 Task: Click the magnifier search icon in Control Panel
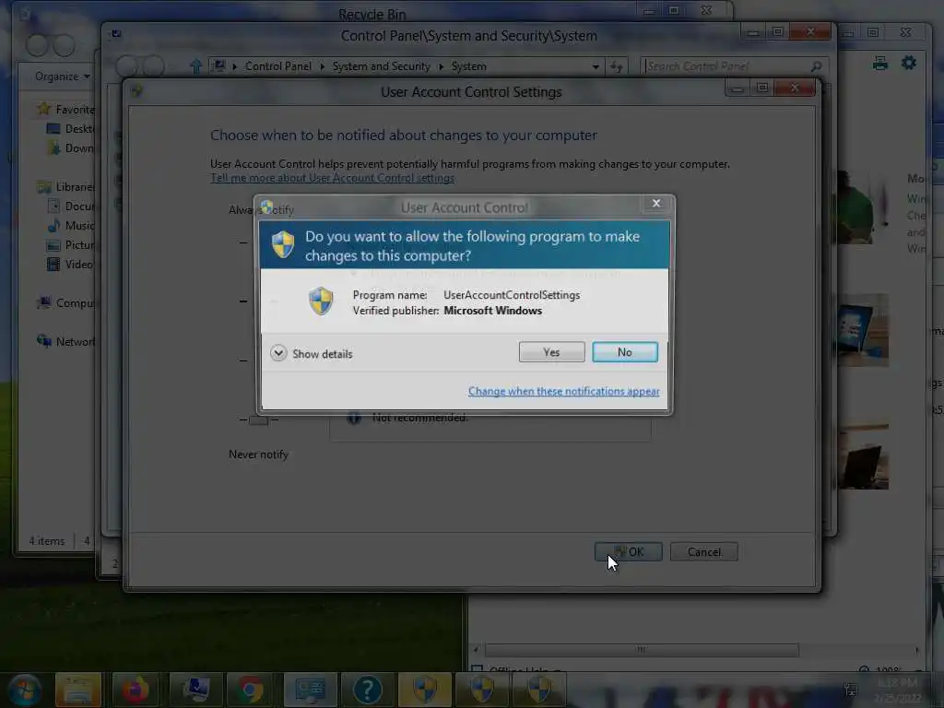pyautogui.click(x=817, y=66)
